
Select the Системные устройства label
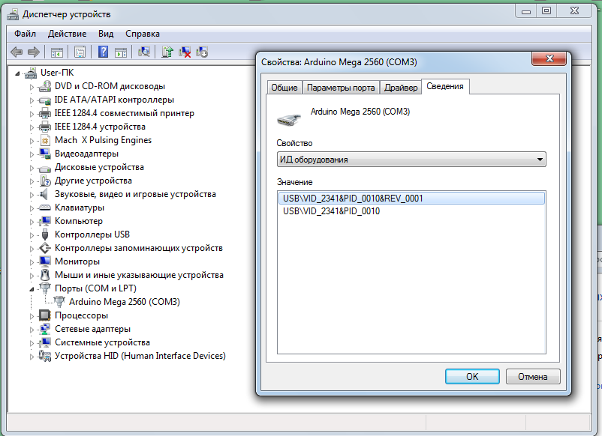(x=102, y=342)
